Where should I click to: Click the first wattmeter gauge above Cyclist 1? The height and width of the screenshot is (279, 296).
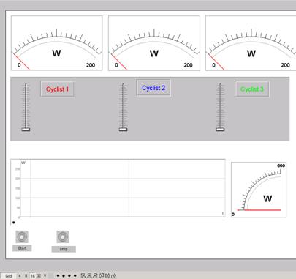[x=57, y=43]
